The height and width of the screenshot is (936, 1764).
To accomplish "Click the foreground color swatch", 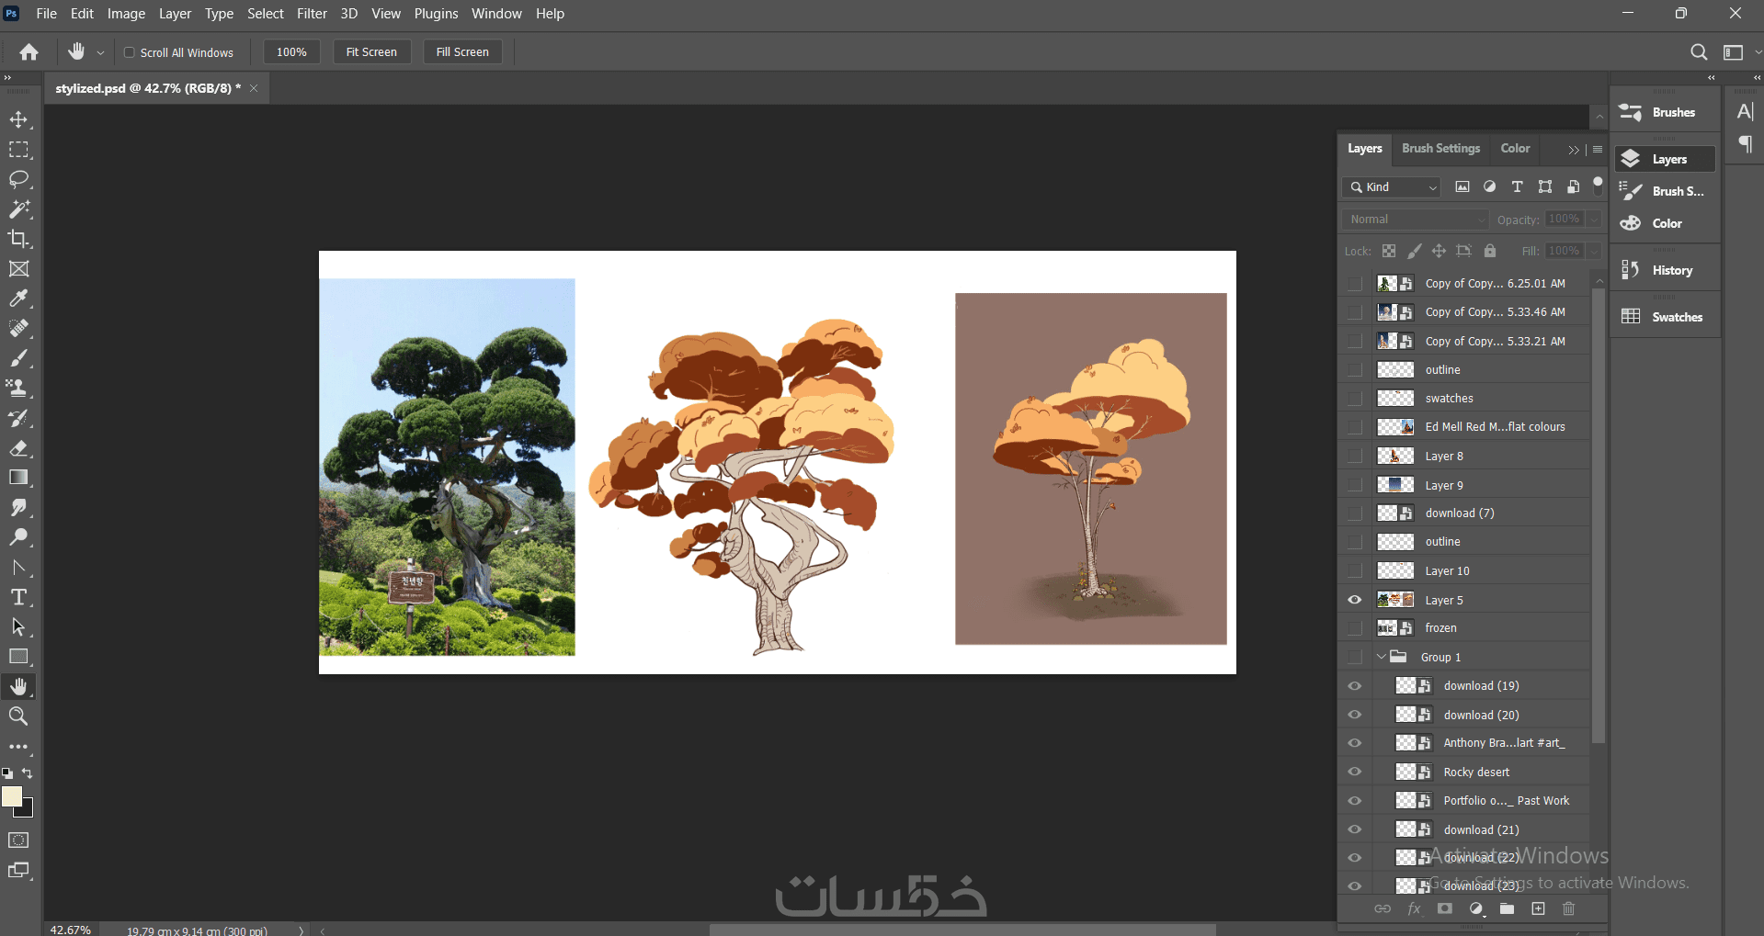I will [x=12, y=796].
